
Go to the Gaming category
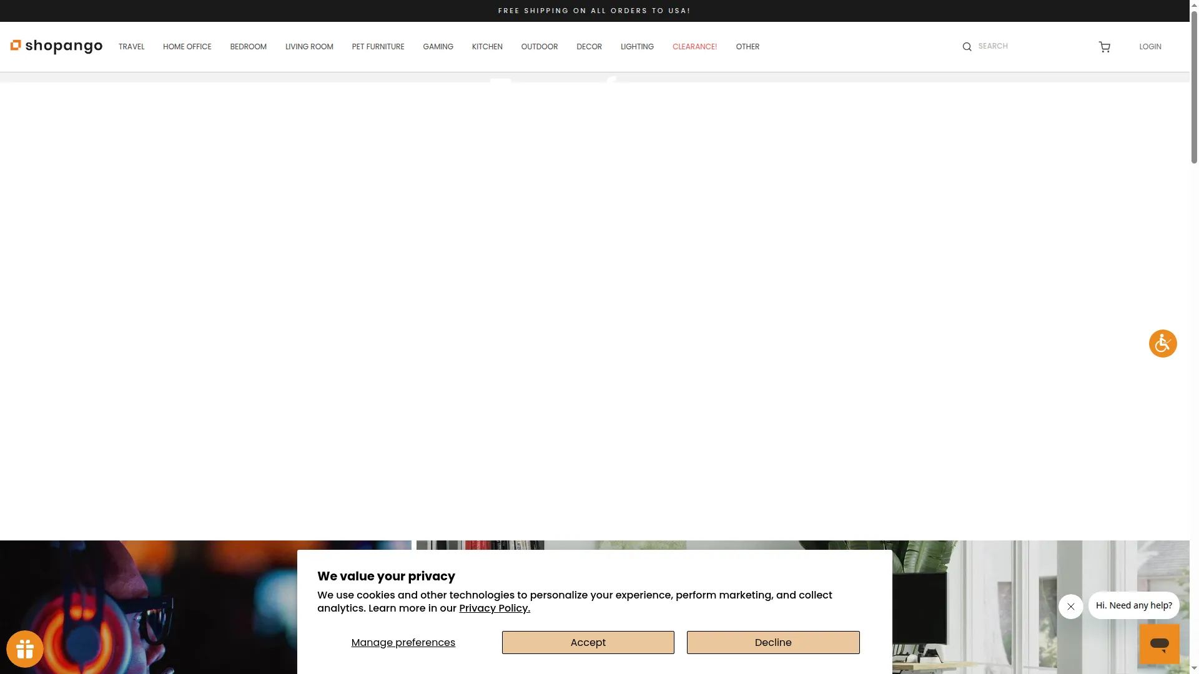coord(438,47)
